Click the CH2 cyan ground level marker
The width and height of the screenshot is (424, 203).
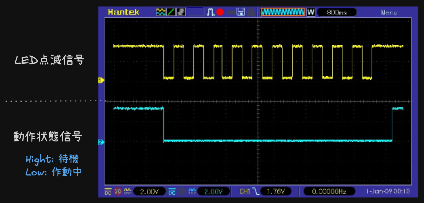pyautogui.click(x=101, y=142)
